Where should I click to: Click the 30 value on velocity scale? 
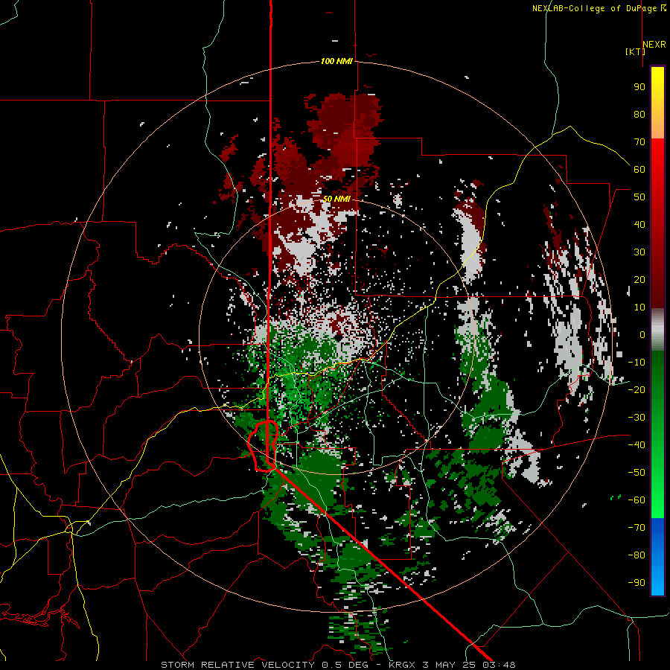point(639,252)
